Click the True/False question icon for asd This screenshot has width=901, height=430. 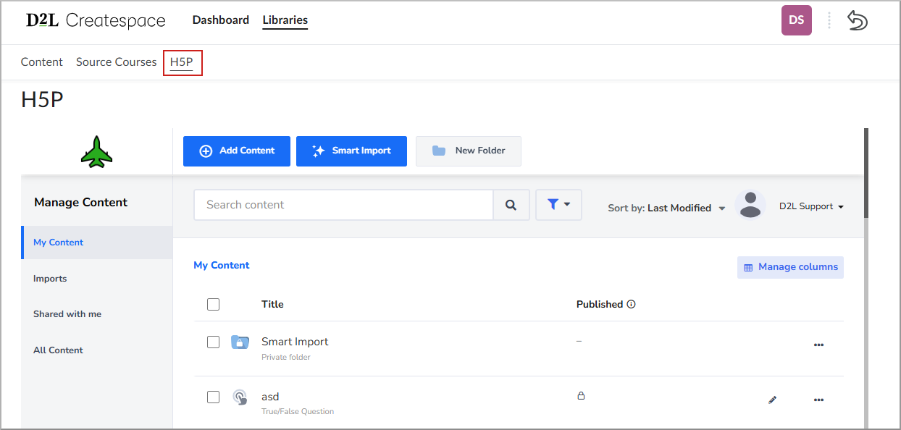point(240,397)
